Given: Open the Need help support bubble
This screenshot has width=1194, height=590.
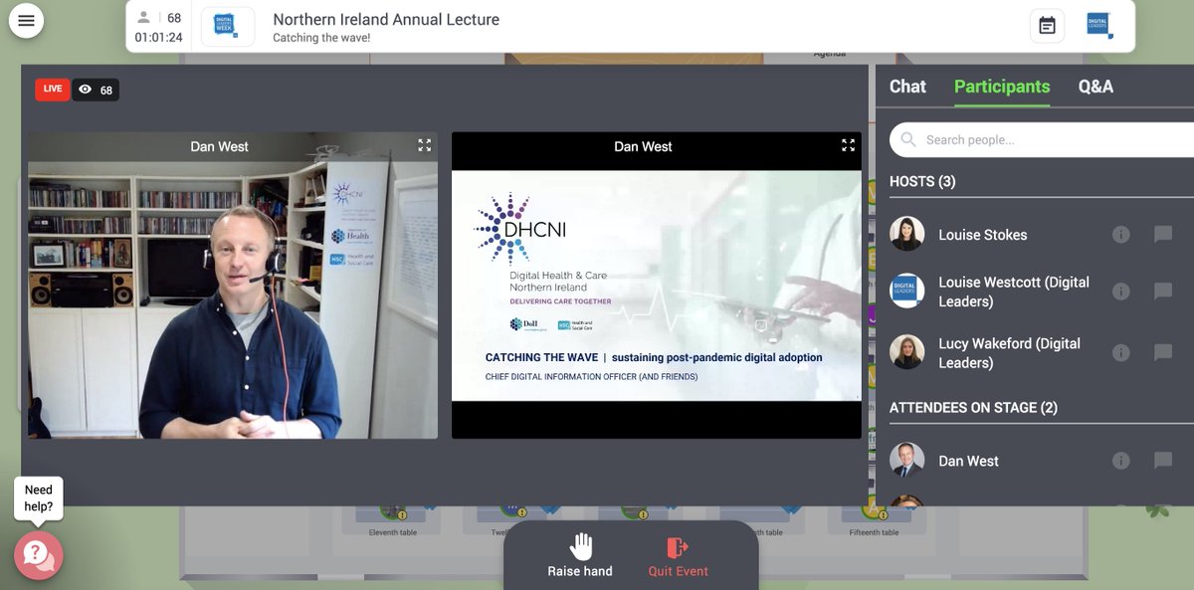Looking at the screenshot, I should (39, 555).
